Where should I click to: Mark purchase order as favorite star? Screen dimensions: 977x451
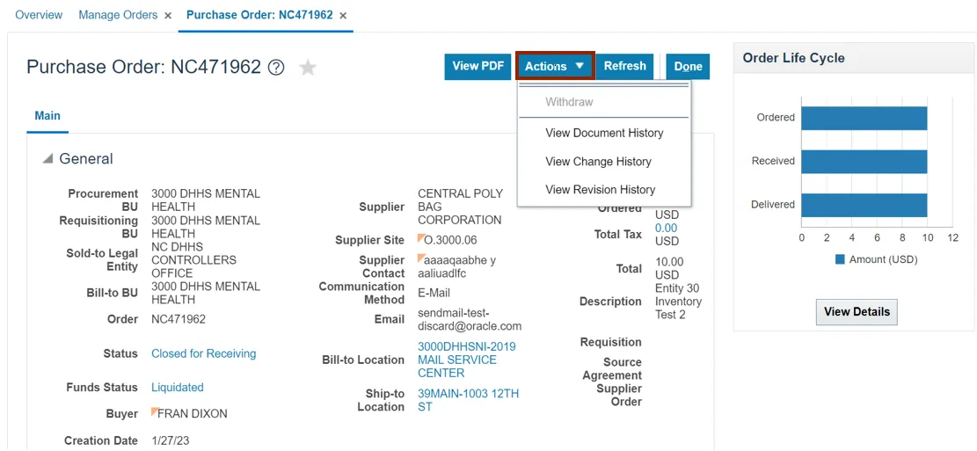coord(308,68)
